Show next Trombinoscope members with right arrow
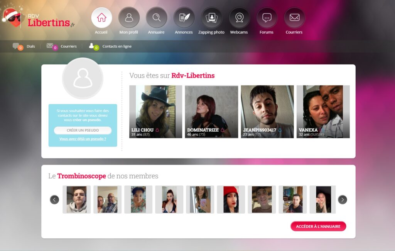 pyautogui.click(x=343, y=200)
